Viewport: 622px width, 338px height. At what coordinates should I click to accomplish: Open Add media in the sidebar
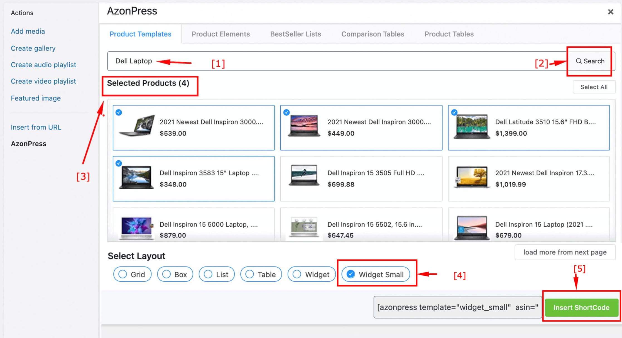[x=28, y=31]
